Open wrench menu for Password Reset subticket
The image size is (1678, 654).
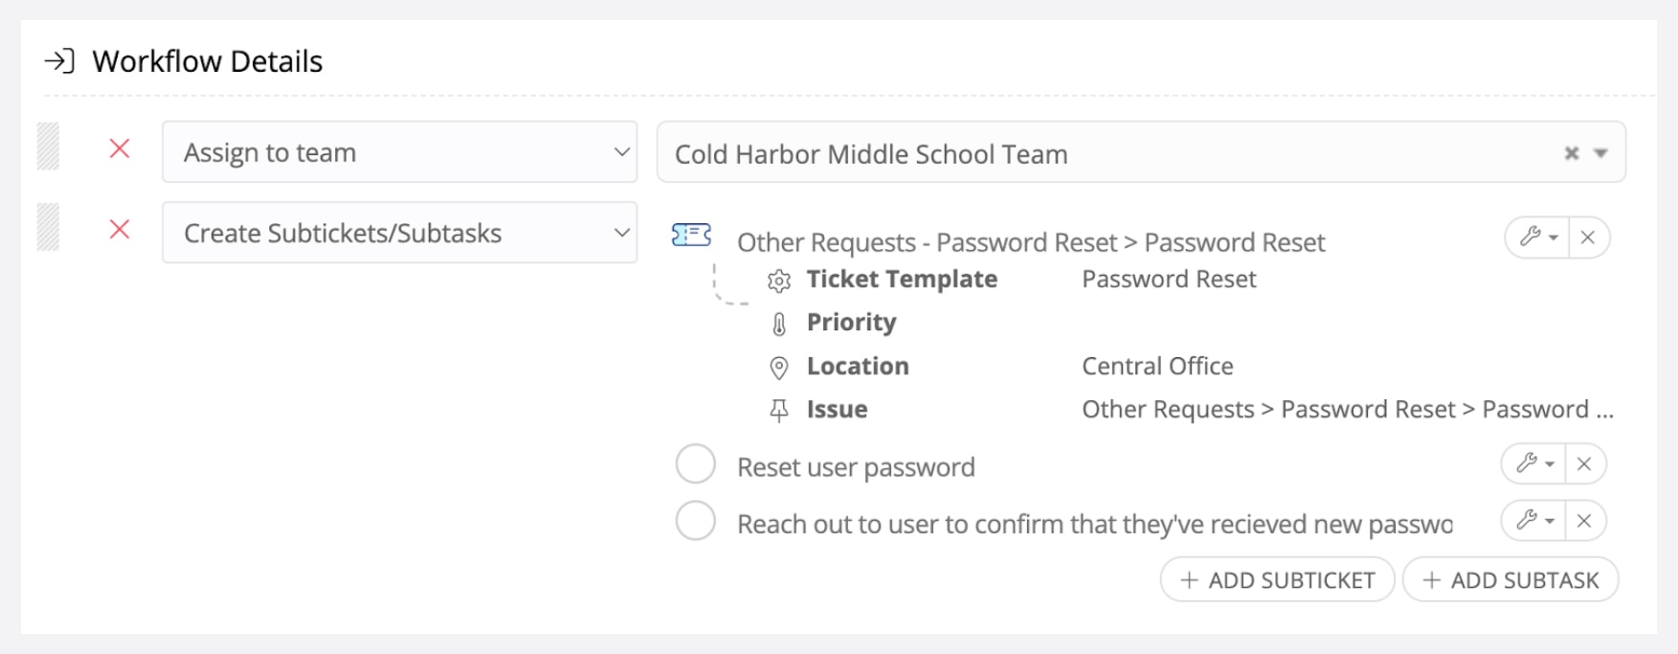(x=1537, y=237)
